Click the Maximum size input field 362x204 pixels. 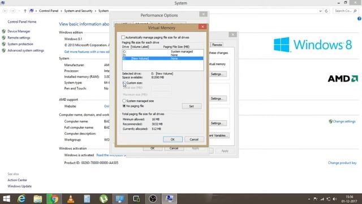click(161, 95)
